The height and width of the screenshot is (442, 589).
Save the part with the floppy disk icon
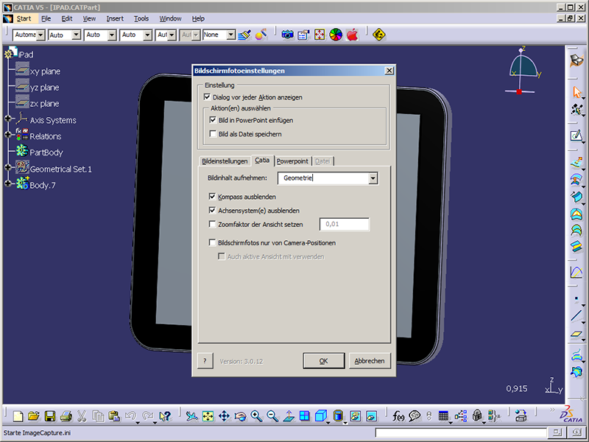(x=49, y=415)
